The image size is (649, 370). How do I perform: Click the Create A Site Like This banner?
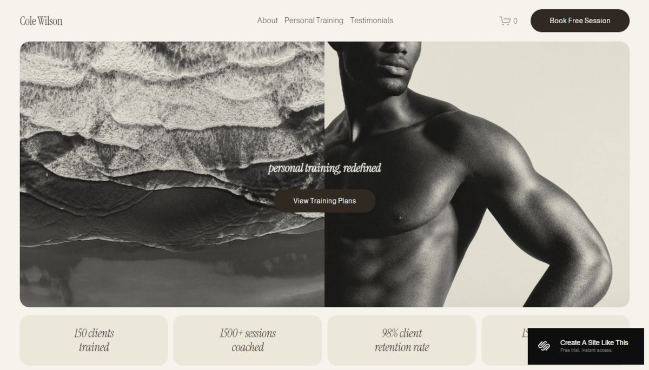coord(586,346)
